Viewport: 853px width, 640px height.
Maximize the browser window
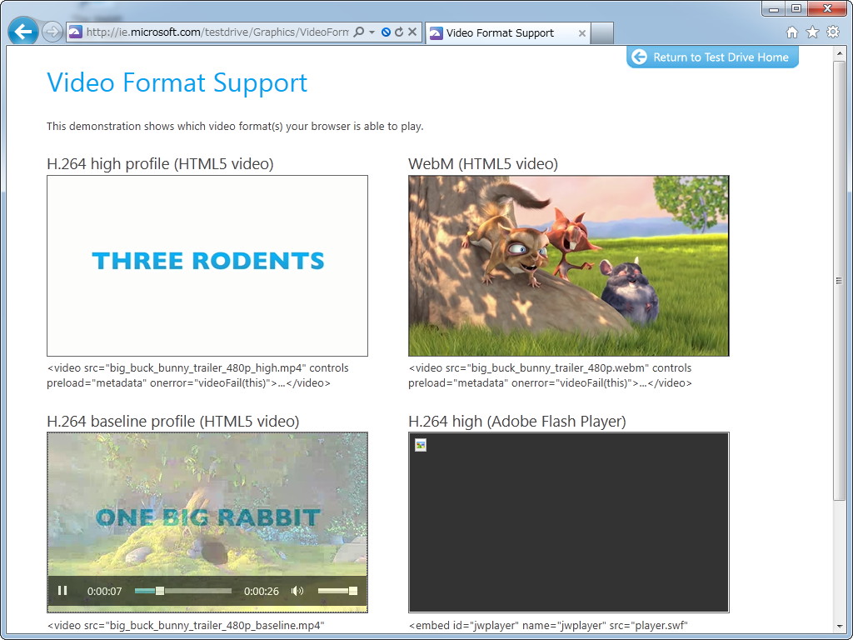click(796, 8)
